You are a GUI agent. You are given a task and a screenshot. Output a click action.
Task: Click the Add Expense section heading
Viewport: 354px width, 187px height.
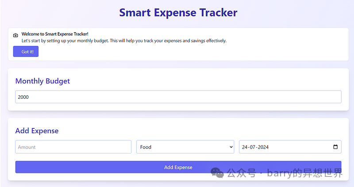(37, 131)
